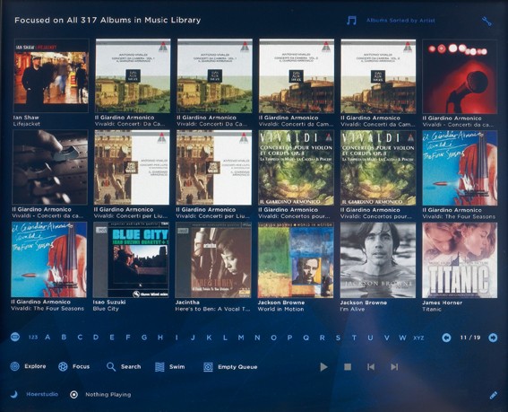Click the 'Lifejacket' album title text
This screenshot has width=508, height=412.
[27, 124]
